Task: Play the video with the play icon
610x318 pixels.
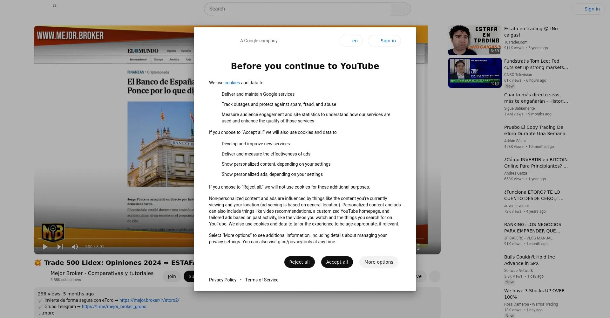Action: coord(45,247)
